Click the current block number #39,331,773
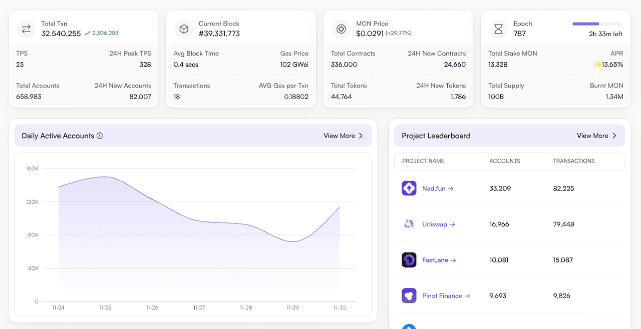 [219, 33]
